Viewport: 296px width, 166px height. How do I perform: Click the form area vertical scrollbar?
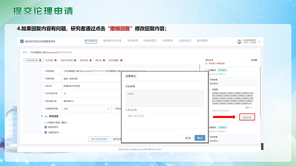200,68
